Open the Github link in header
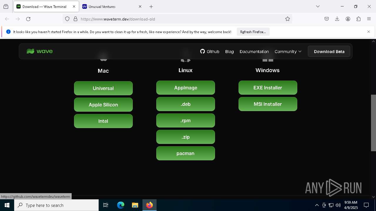 210,52
